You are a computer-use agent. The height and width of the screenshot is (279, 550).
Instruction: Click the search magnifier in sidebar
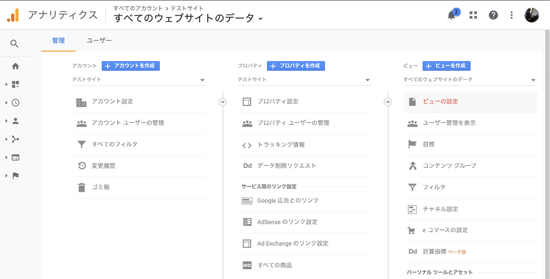point(15,44)
